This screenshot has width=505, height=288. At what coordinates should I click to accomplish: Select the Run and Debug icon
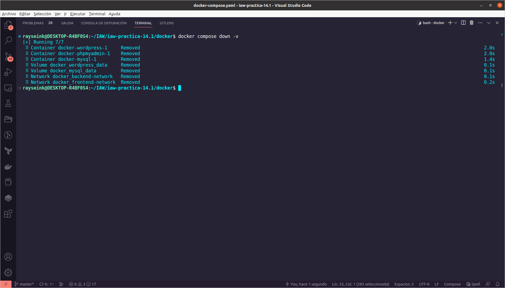pos(8,72)
